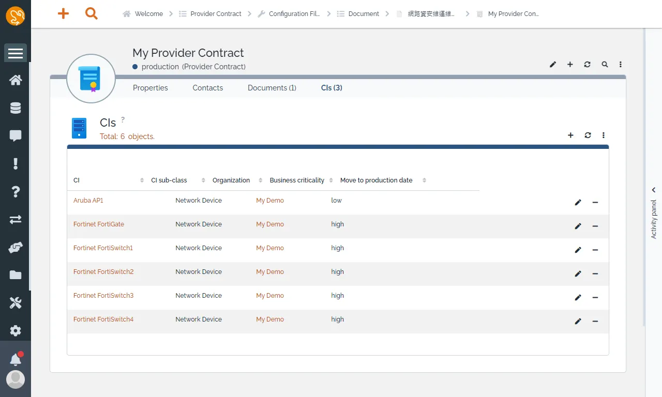Open the folder data administration icon
This screenshot has height=397, width=662.
tap(16, 275)
